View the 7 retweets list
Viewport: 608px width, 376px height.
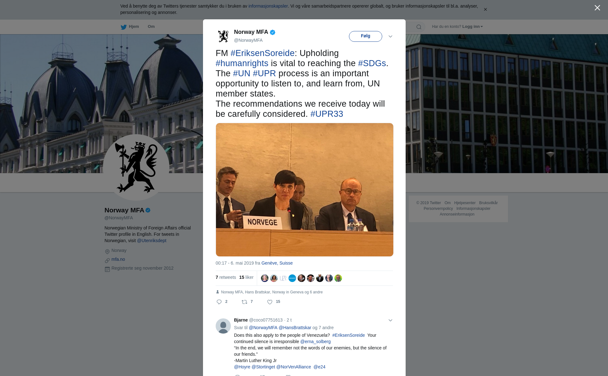[226, 277]
